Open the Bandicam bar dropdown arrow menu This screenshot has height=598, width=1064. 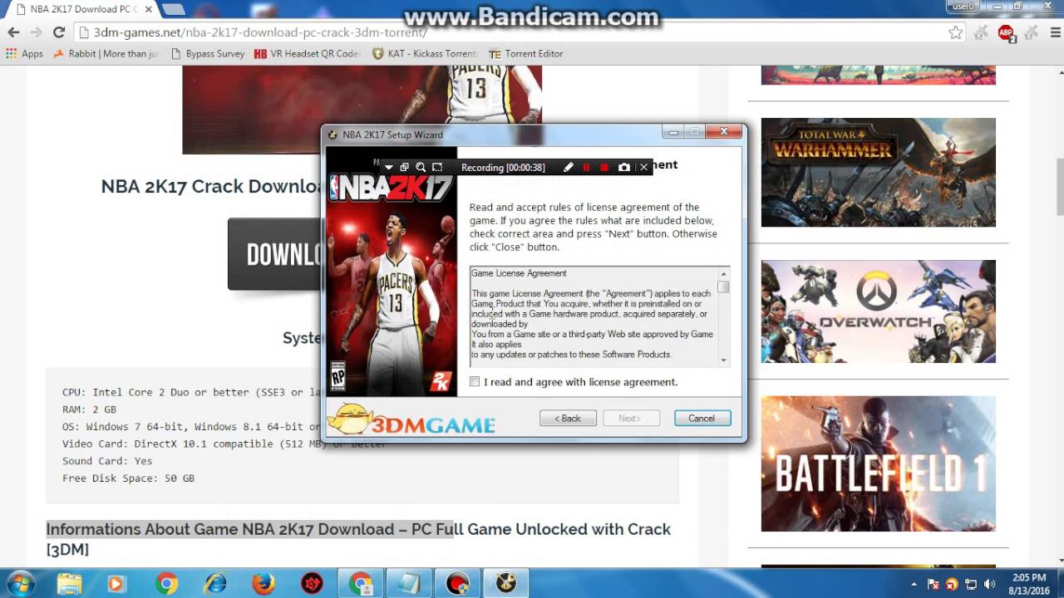(388, 168)
